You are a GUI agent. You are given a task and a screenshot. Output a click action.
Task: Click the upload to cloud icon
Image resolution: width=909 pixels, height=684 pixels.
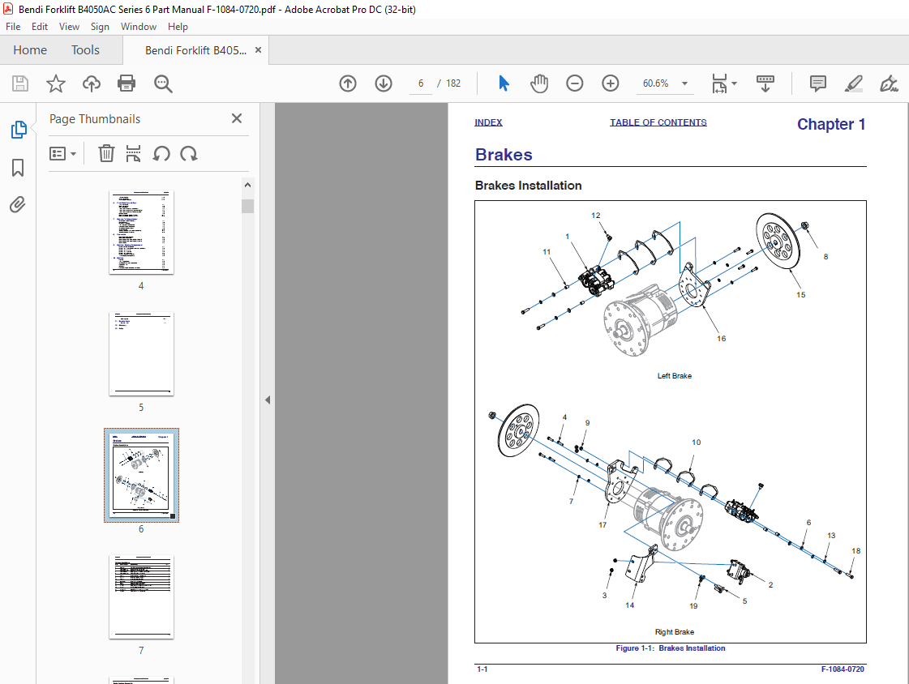[91, 83]
